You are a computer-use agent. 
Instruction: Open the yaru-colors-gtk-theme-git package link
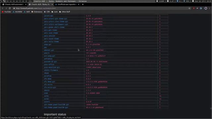pyautogui.click(x=55, y=19)
